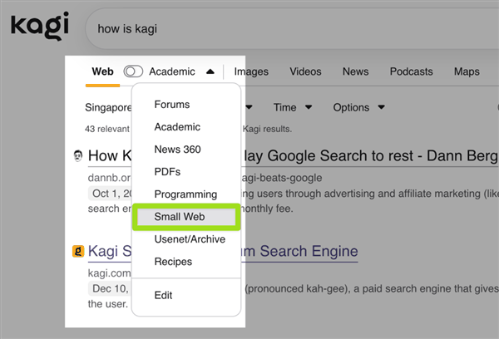
Task: Pick News 360 lens option
Action: pyautogui.click(x=177, y=150)
